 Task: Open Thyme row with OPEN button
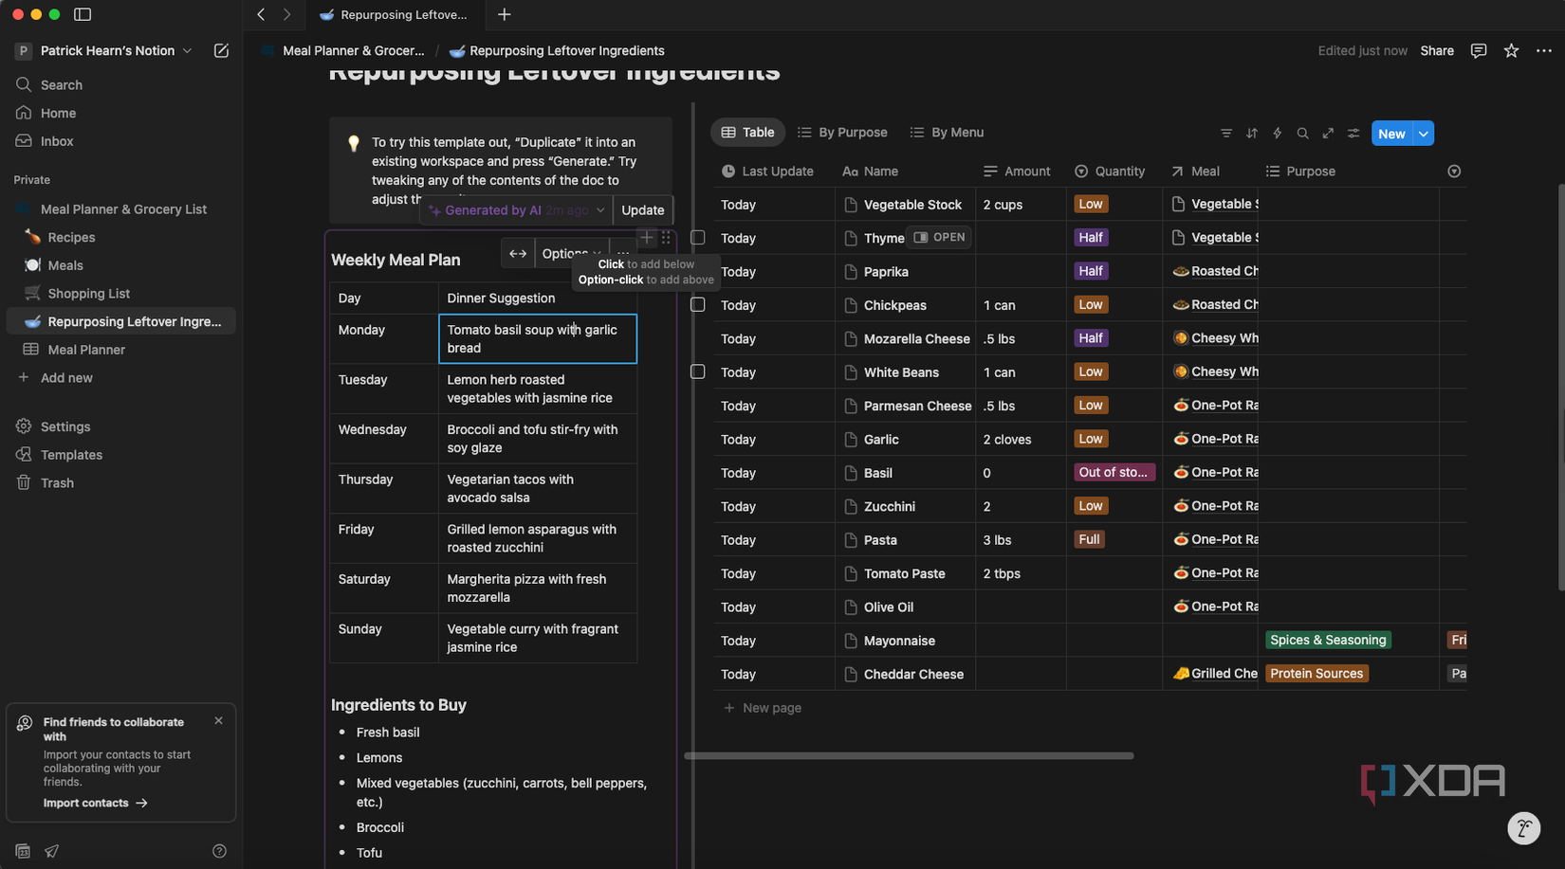939,237
